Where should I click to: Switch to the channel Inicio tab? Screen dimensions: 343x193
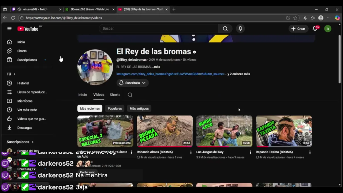pos(83,95)
